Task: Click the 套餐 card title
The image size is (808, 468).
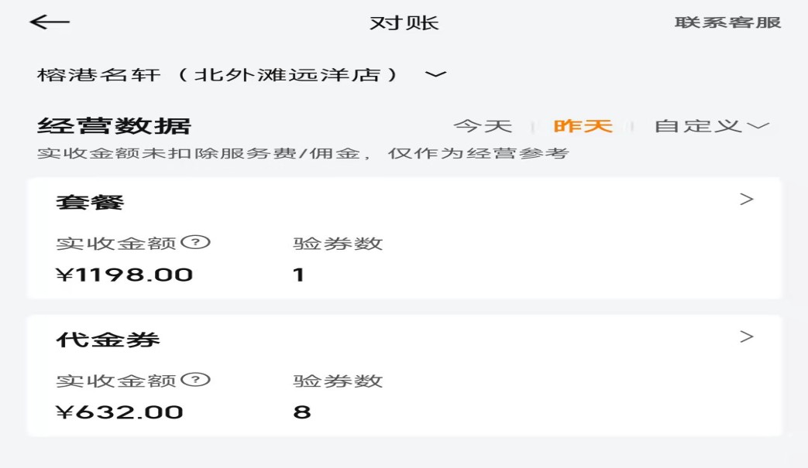Action: (x=90, y=203)
